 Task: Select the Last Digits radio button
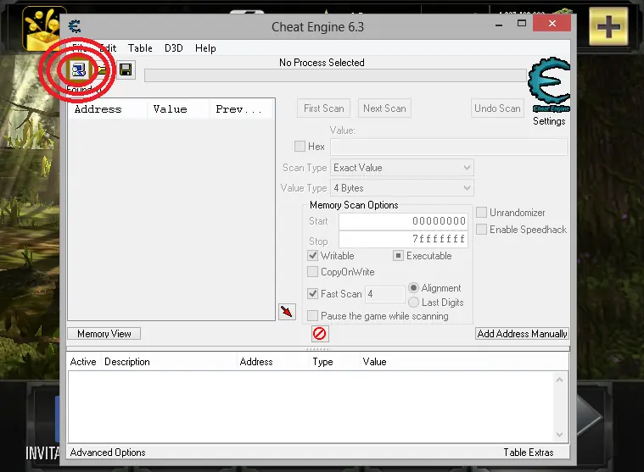coord(413,303)
